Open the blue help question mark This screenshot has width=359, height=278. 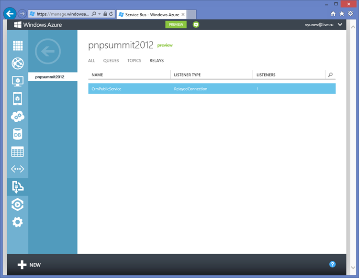click(333, 264)
